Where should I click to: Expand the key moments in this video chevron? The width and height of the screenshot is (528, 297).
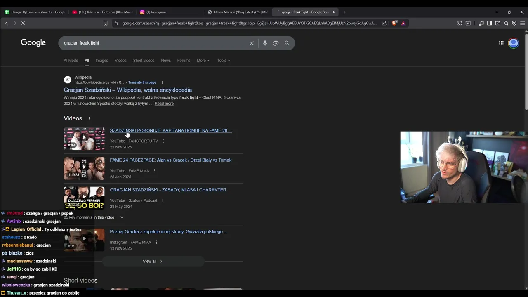click(122, 217)
